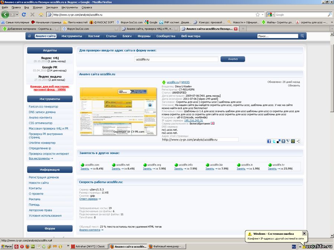Image resolution: width=334 pixels, height=250 pixels.
Task: Close the Windows system error balloon
Action: [x=304, y=233]
